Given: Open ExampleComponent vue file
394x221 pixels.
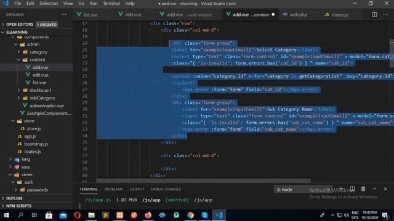Looking at the screenshot, I should (x=49, y=113).
